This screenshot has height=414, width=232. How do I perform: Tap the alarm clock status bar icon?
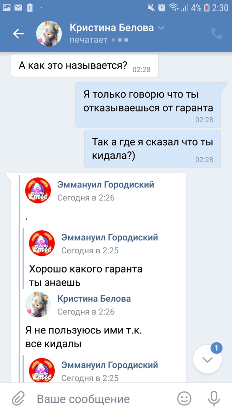coord(162,8)
